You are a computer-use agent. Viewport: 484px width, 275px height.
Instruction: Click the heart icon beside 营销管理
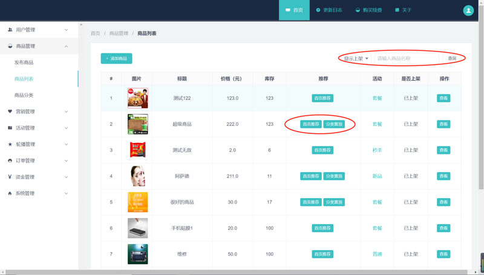pos(10,111)
